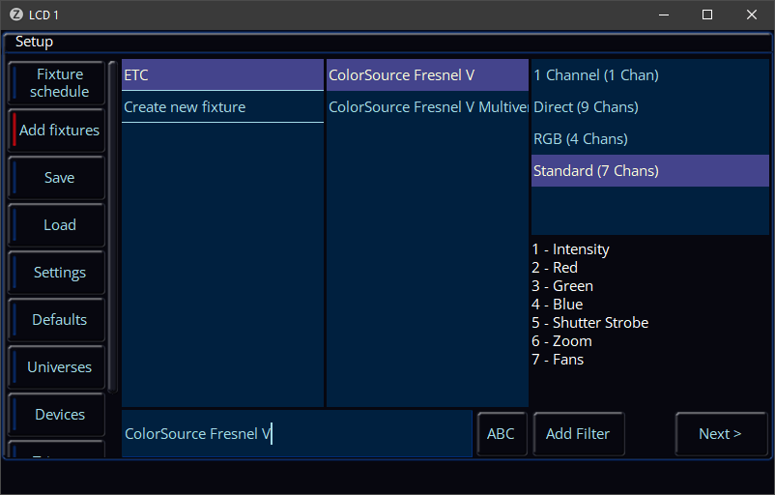Select the Add fixtures button
This screenshot has height=495, width=775.
pos(56,131)
